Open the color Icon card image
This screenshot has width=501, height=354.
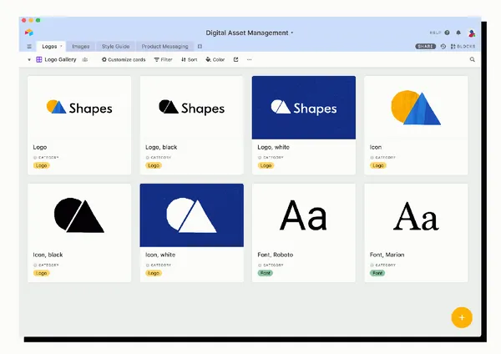[x=416, y=108]
